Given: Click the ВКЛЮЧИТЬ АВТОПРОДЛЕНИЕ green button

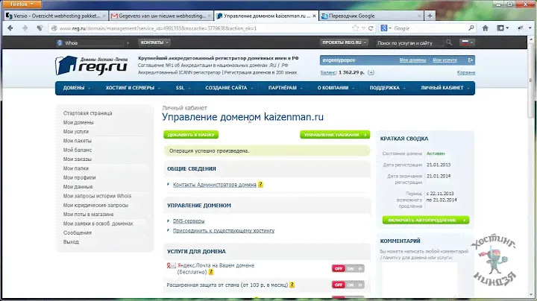Looking at the screenshot, I should pyautogui.click(x=425, y=221).
